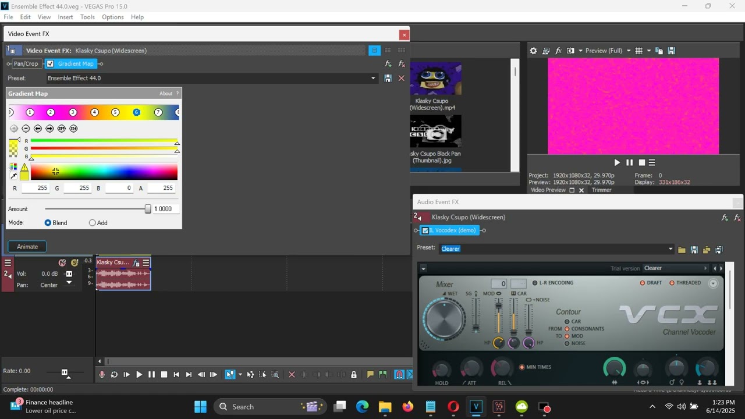Open event FX icon on Klasky Csu audio clip
This screenshot has height=419, width=745.
[136, 263]
